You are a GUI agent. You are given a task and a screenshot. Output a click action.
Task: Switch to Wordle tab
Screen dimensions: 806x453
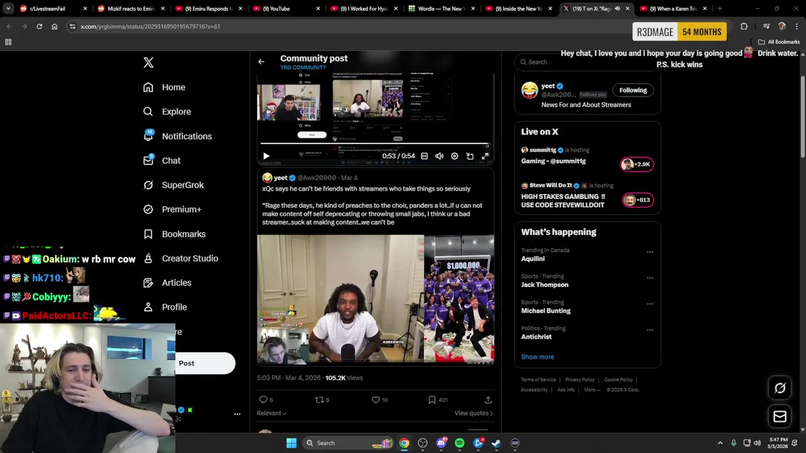(x=443, y=9)
